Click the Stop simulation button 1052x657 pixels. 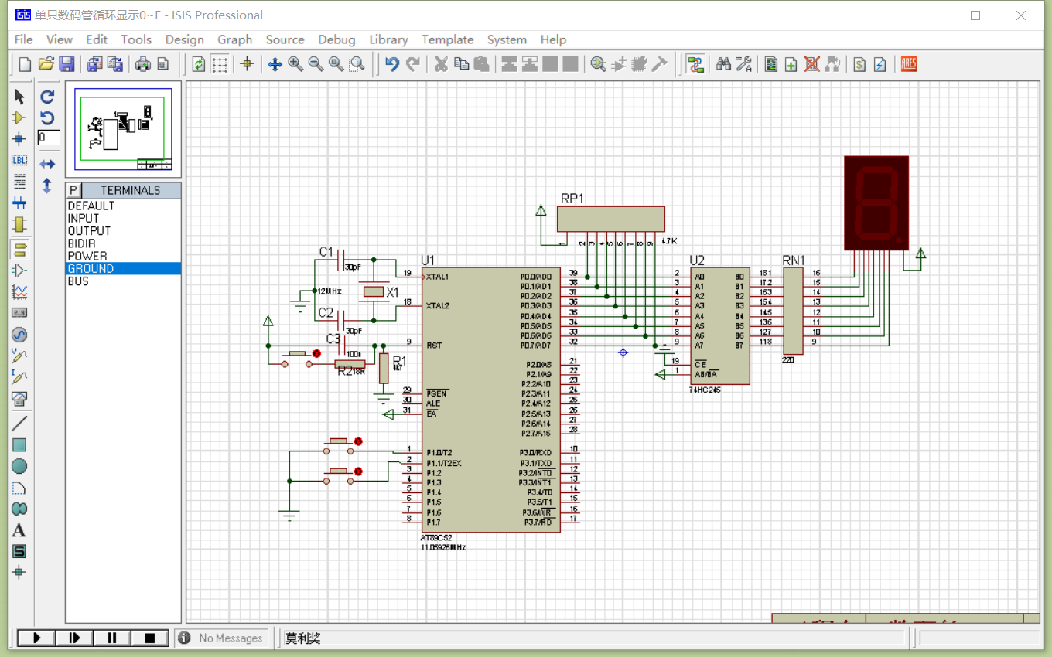pyautogui.click(x=150, y=638)
